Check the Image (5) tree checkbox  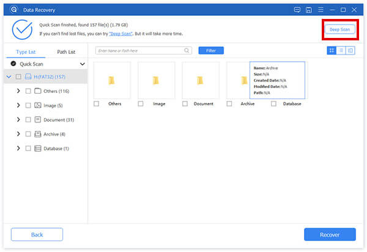28,105
